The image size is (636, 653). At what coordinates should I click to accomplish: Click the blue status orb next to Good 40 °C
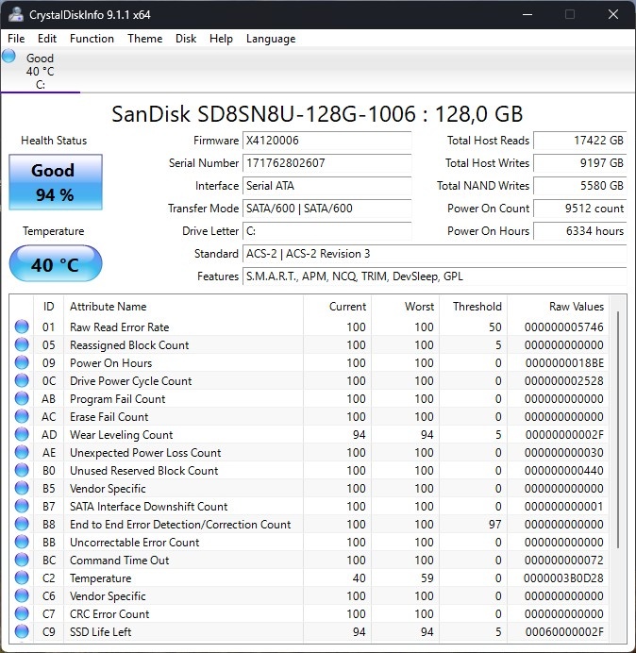click(x=8, y=57)
